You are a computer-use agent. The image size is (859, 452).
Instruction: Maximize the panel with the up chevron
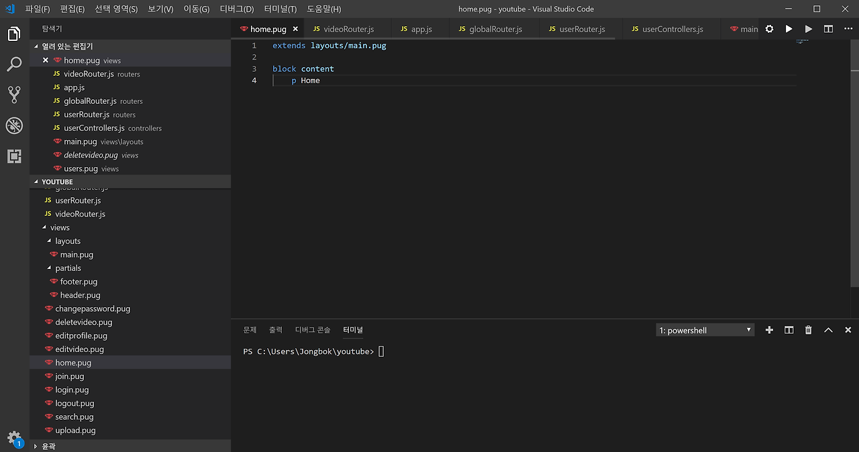[828, 330]
